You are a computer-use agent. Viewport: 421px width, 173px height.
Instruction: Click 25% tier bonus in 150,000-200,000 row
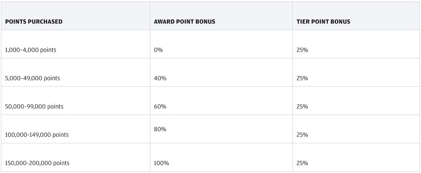click(302, 163)
